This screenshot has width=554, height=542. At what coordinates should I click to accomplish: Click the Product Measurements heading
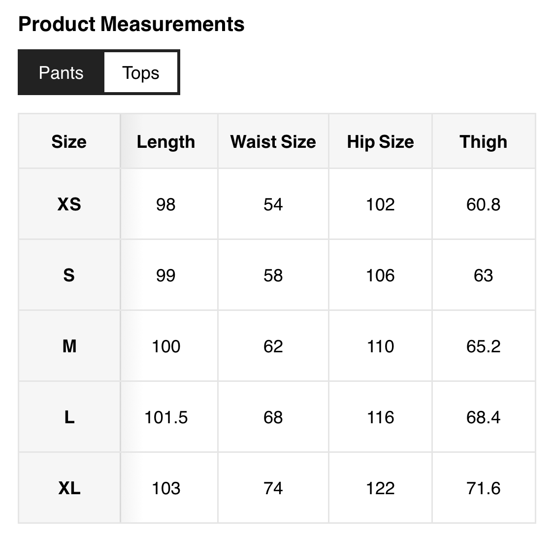tap(131, 24)
